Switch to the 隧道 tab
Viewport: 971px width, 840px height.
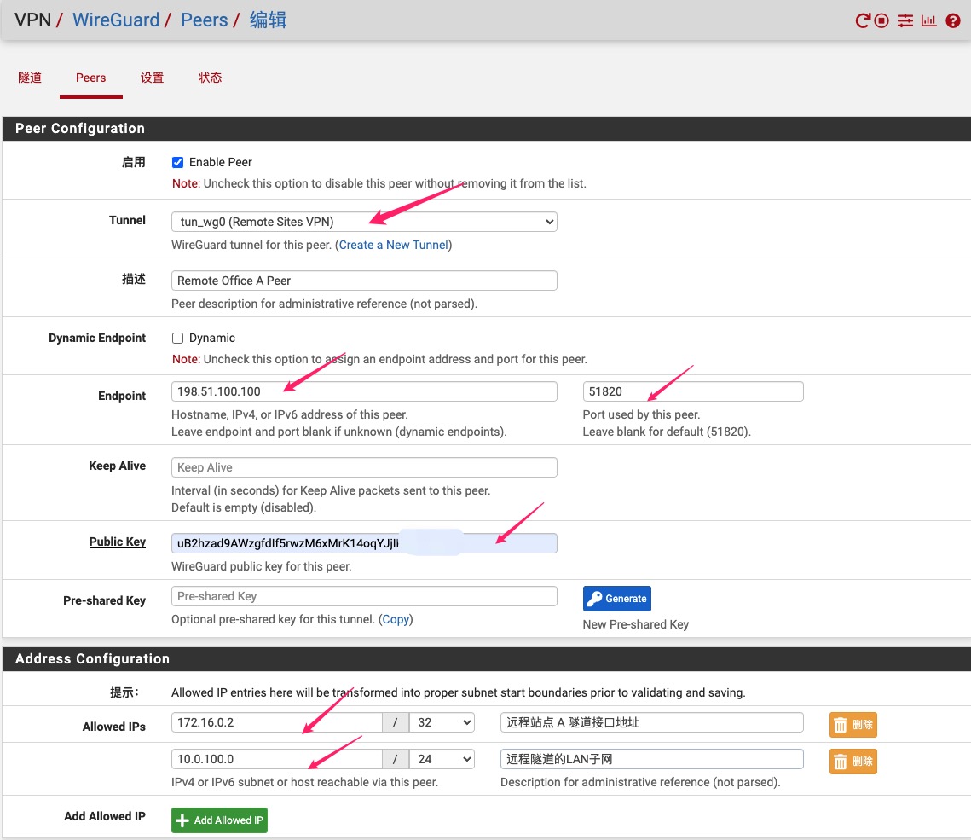(30, 78)
